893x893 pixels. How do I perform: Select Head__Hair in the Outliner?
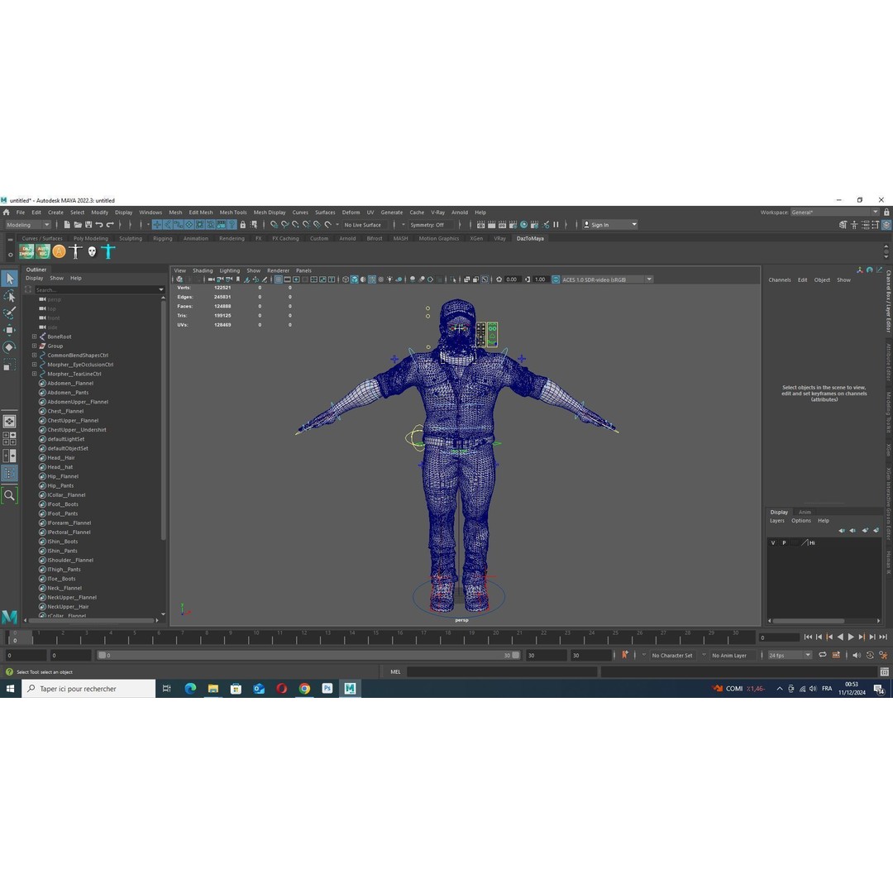[x=61, y=458]
